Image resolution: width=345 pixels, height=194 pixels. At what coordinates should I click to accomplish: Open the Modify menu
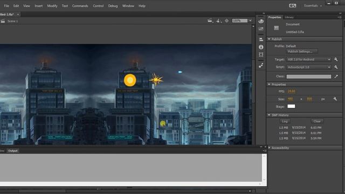click(x=52, y=6)
